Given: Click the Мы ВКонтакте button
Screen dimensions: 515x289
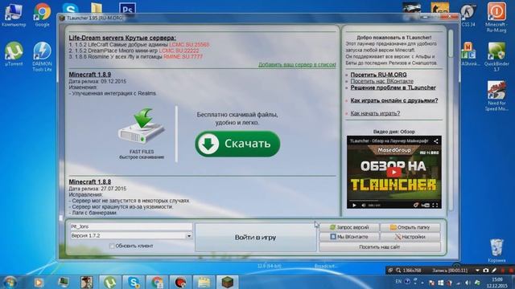Looking at the screenshot, I should [349, 237].
